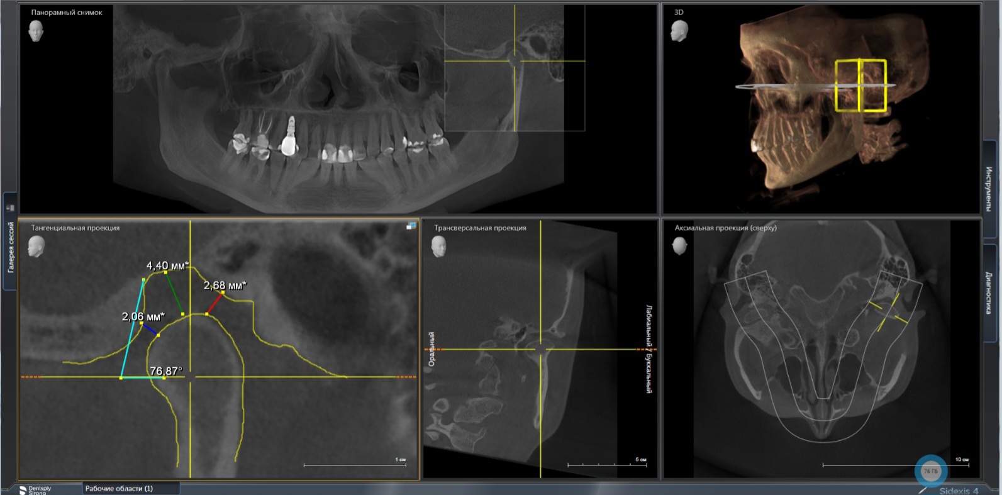1002x495 pixels.
Task: Click the yellow volume box in 3D view
Action: click(860, 86)
